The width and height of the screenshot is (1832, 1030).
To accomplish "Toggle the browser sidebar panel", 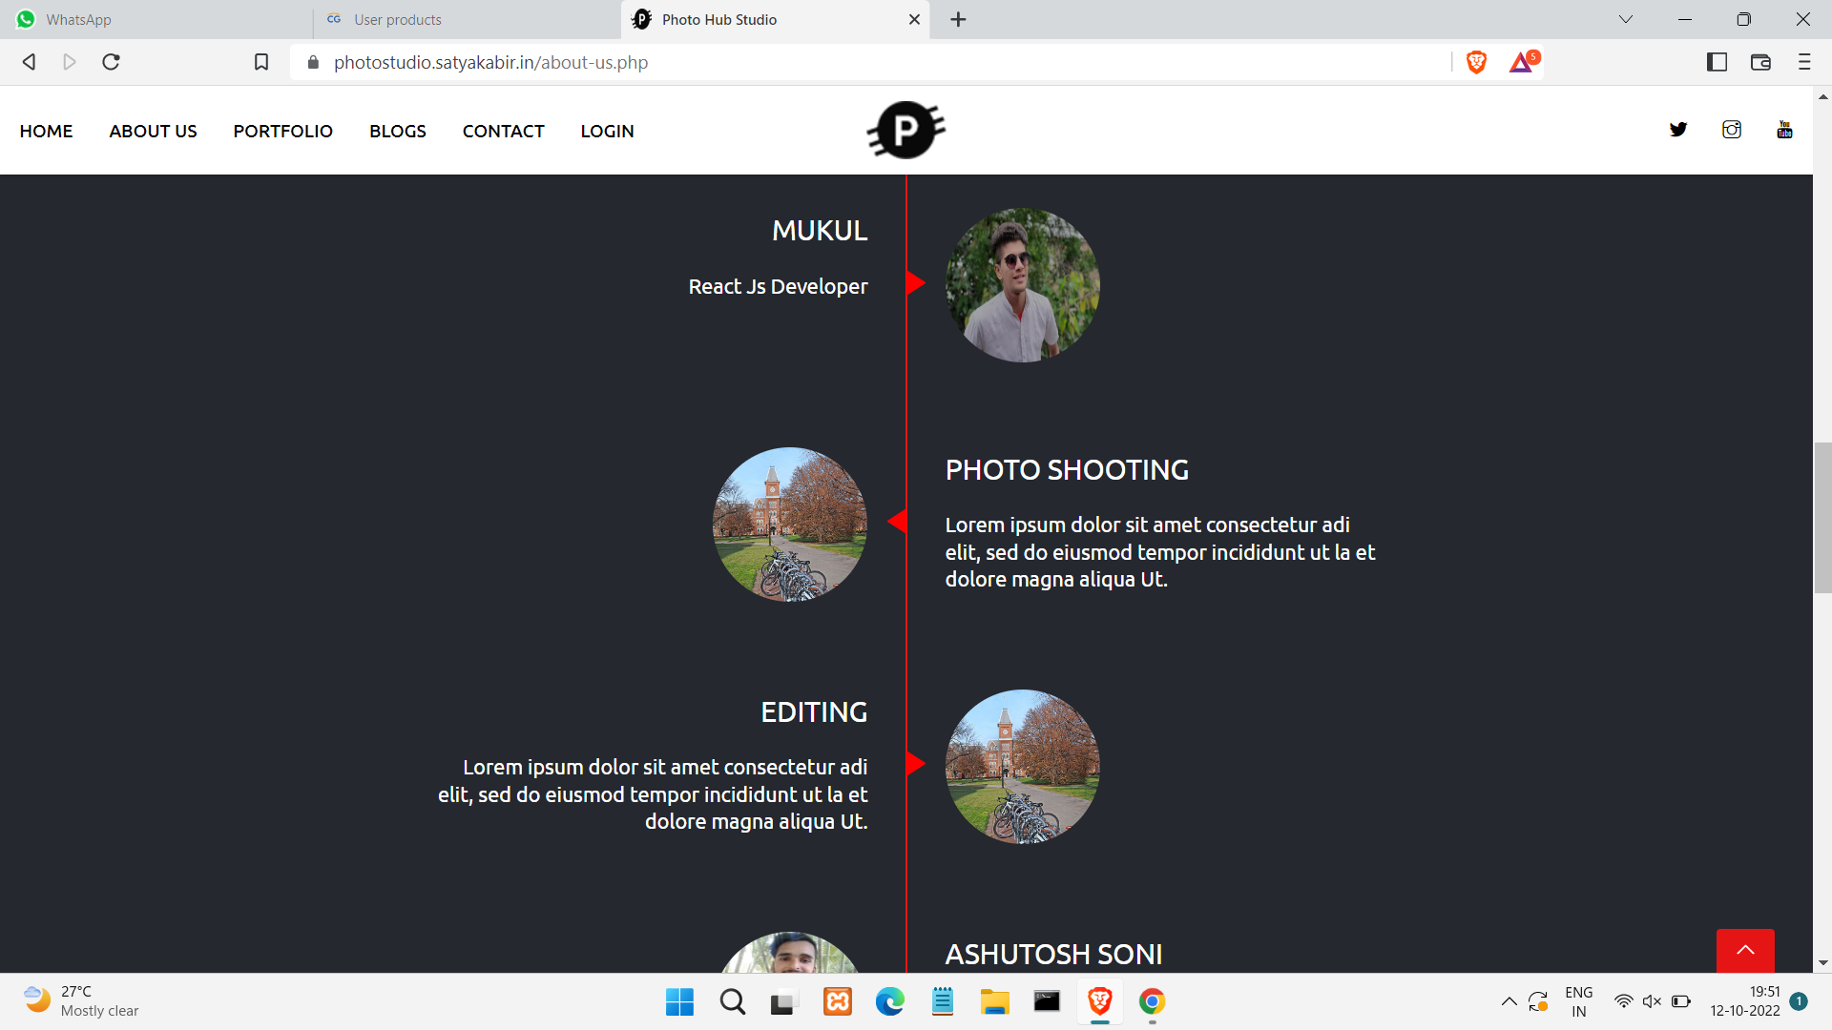I will (x=1717, y=62).
